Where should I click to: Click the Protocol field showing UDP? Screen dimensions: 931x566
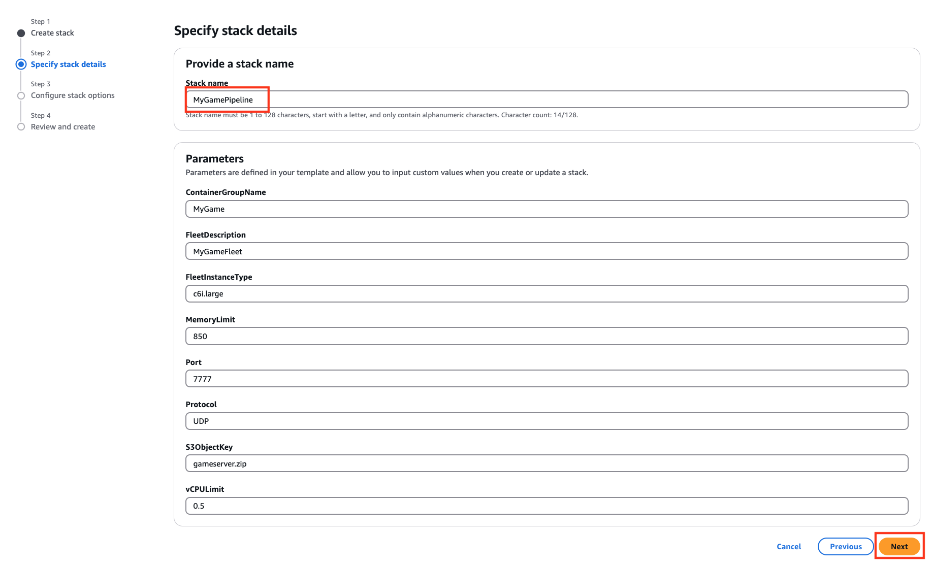(457, 421)
